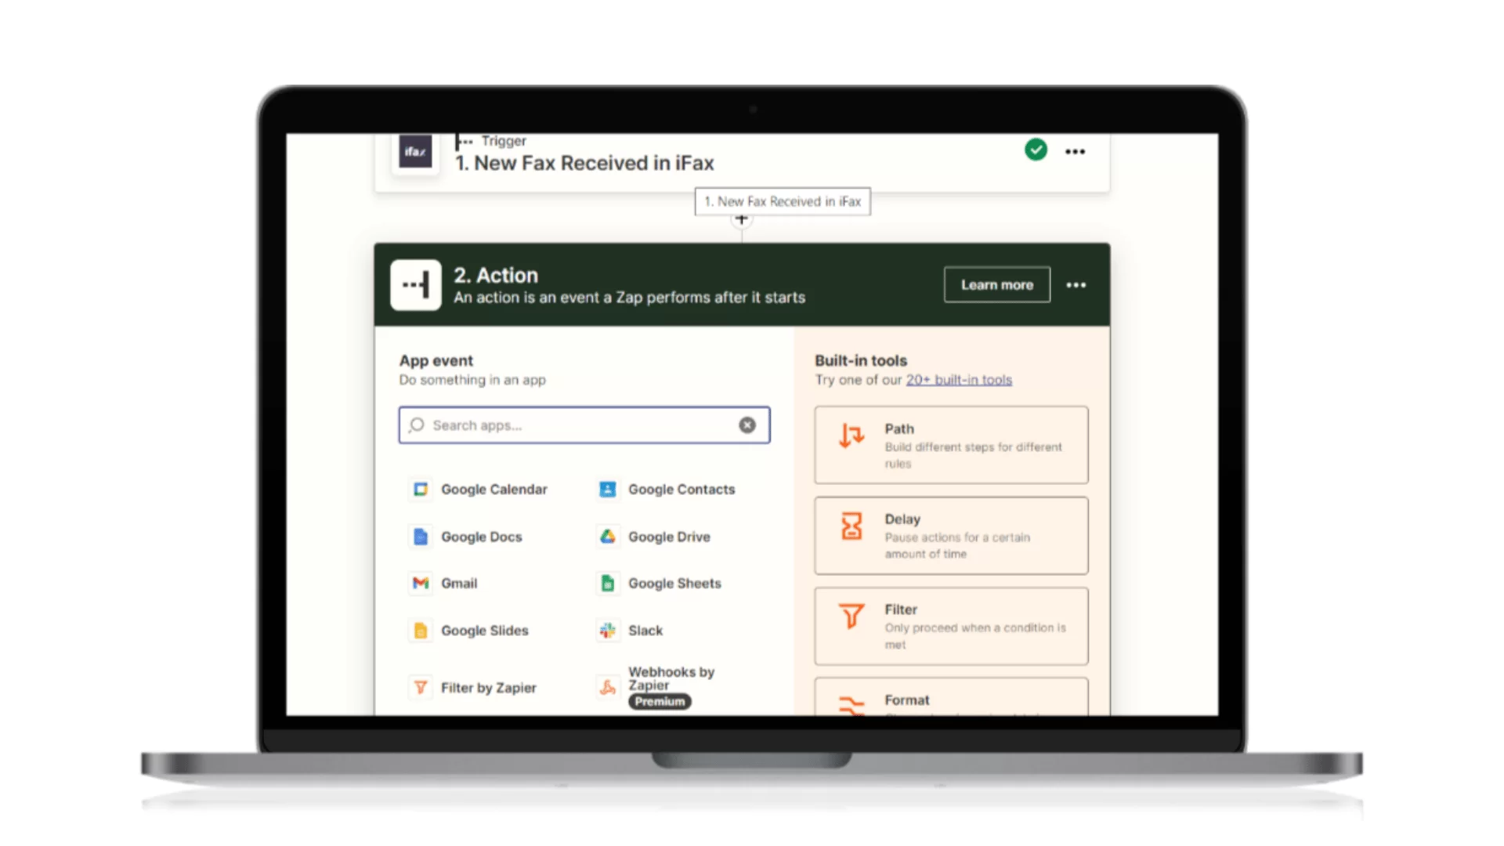
Task: Click the Google Drive label
Action: (669, 537)
